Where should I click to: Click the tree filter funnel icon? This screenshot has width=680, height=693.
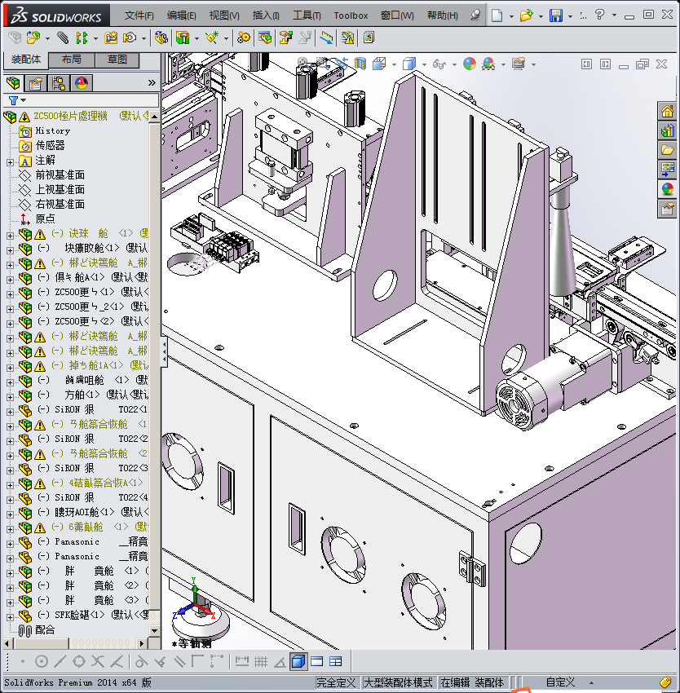click(13, 101)
